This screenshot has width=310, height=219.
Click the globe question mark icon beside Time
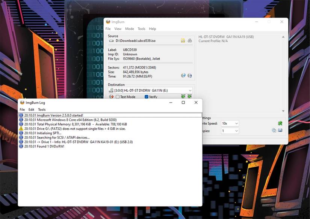tap(190, 75)
